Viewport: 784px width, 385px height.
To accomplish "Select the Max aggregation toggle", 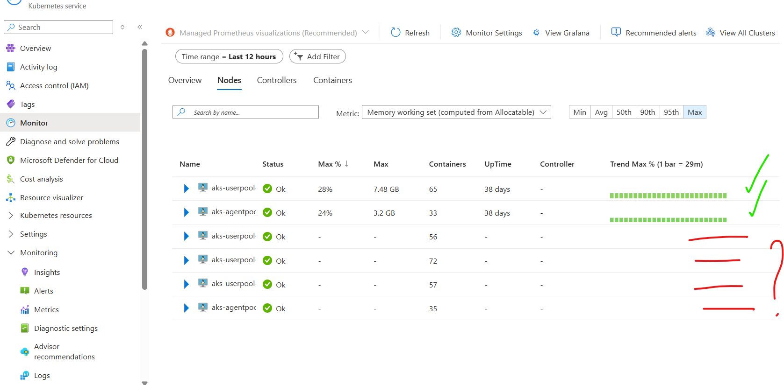I will 695,112.
